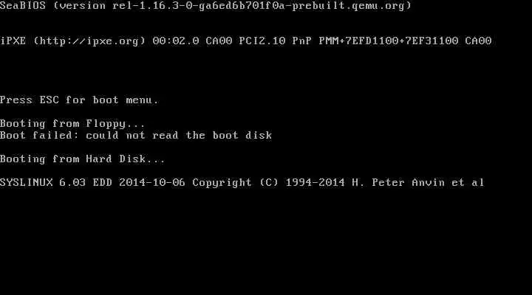Viewport: 532px width, 295px height.
Task: Click the 'PMM+7EFD1100+7EF31100' address text
Action: coord(389,41)
